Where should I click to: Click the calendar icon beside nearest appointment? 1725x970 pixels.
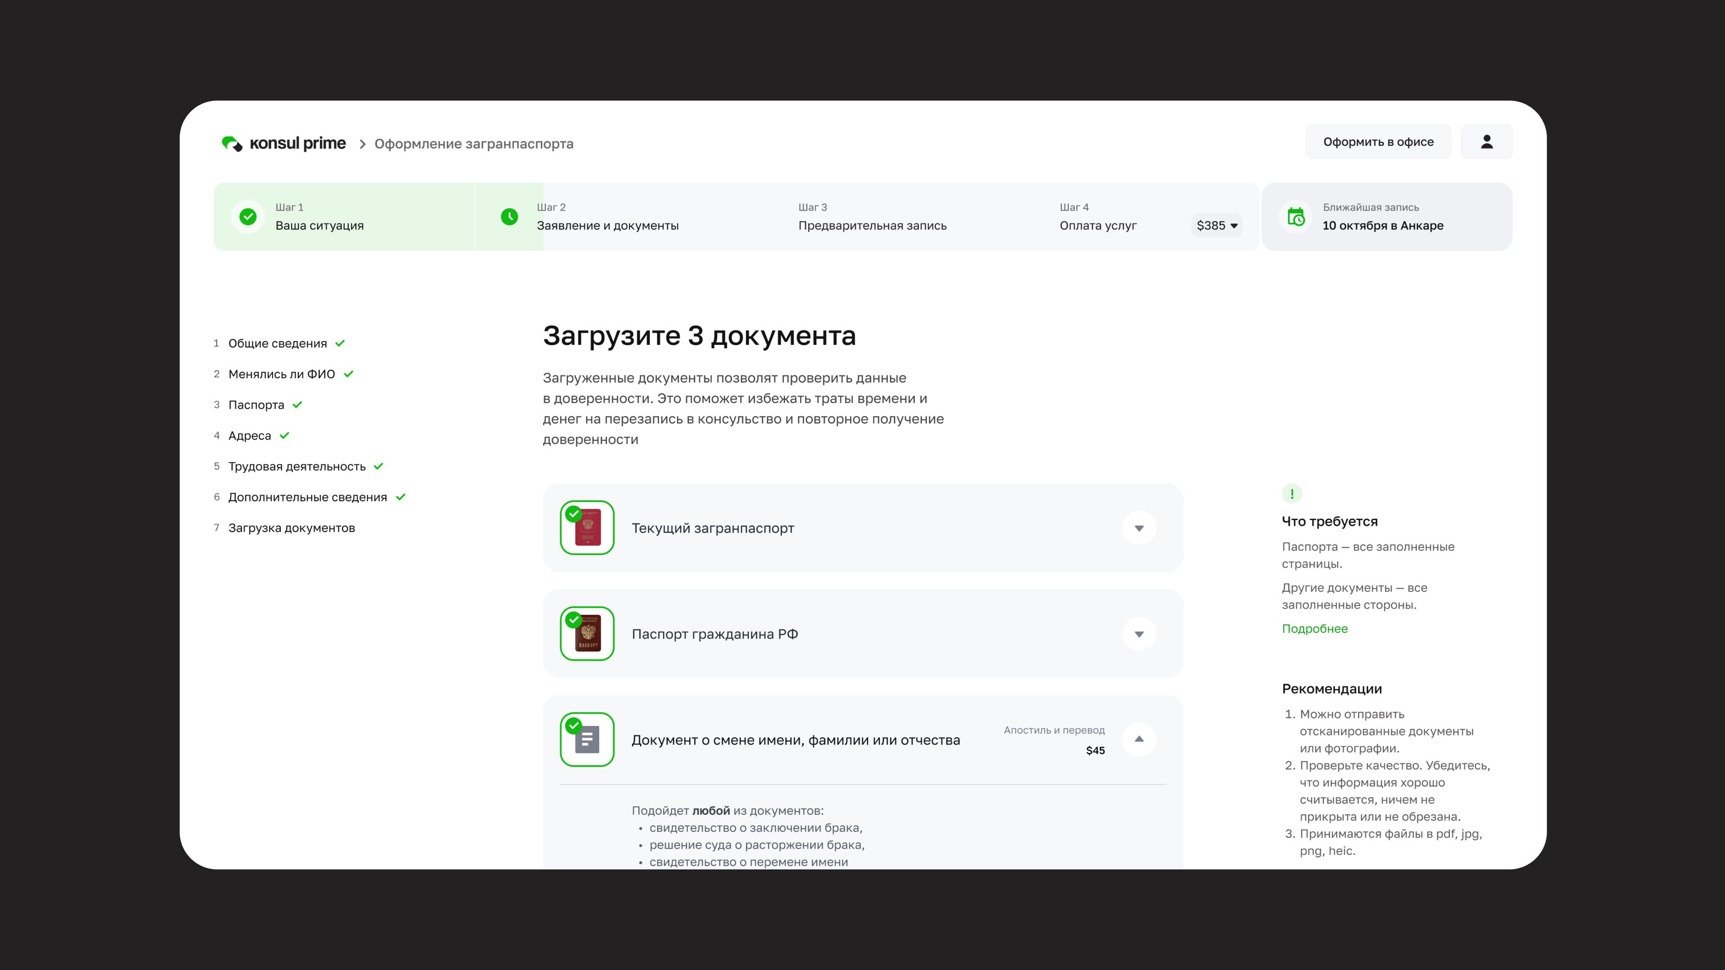(x=1296, y=217)
